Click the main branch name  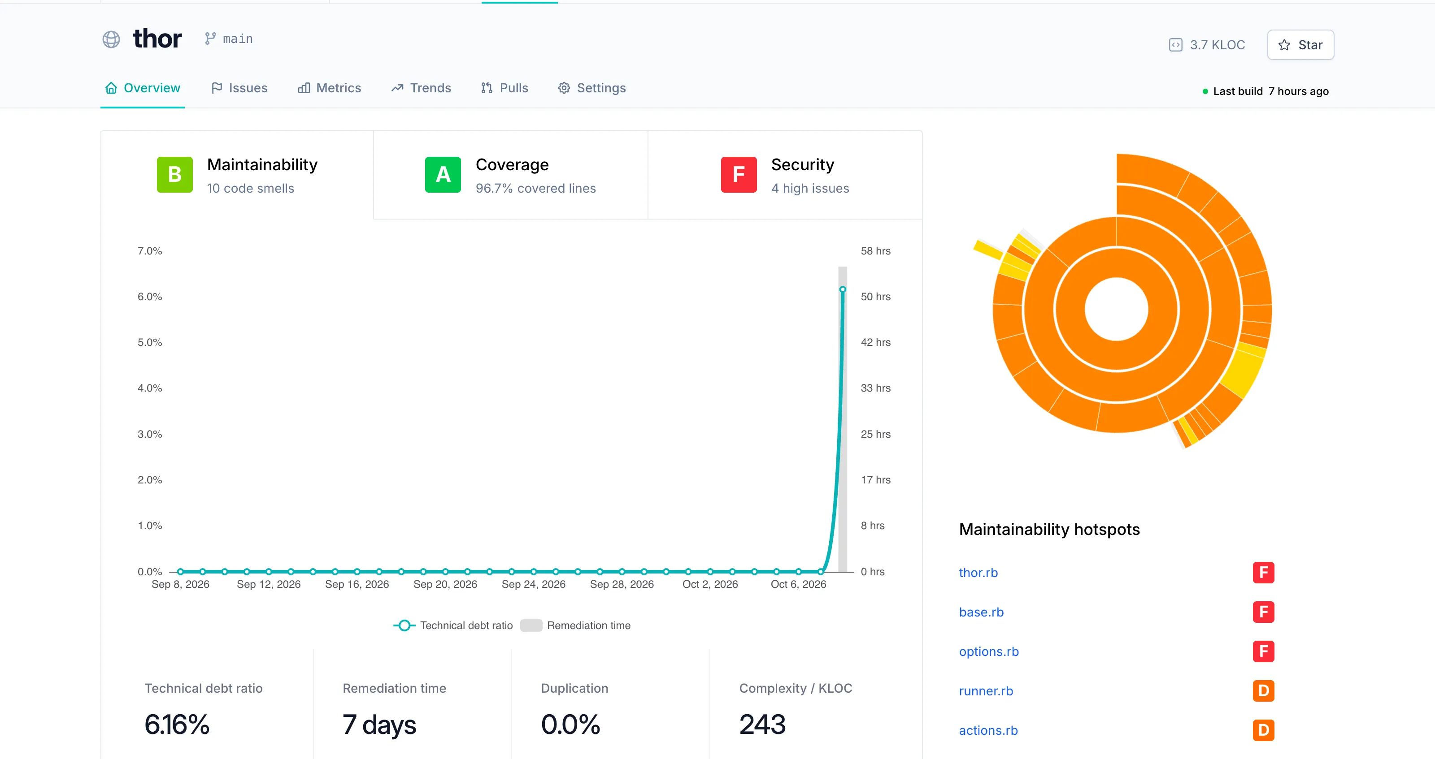238,39
